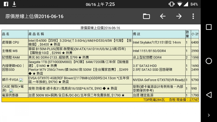Viewport: 217px width, 122px height.
Task: Tap the 84% battery indicator
Action: 194,4
